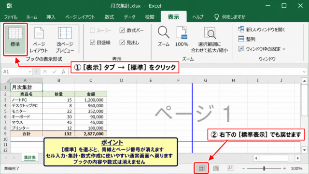Expand ウィンドウ枠の固定 dropdown
The width and height of the screenshot is (309, 174).
(x=284, y=49)
